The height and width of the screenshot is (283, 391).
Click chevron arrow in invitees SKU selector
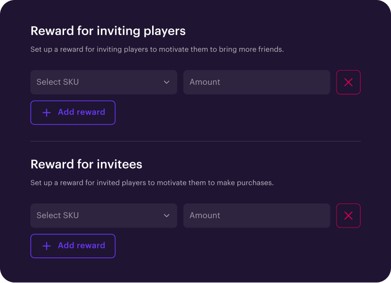point(167,216)
